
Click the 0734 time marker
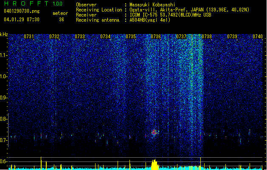(105, 37)
